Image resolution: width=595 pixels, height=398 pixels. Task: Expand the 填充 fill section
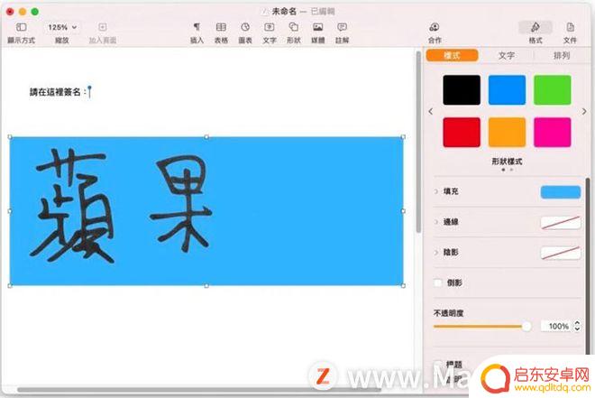[x=436, y=191]
